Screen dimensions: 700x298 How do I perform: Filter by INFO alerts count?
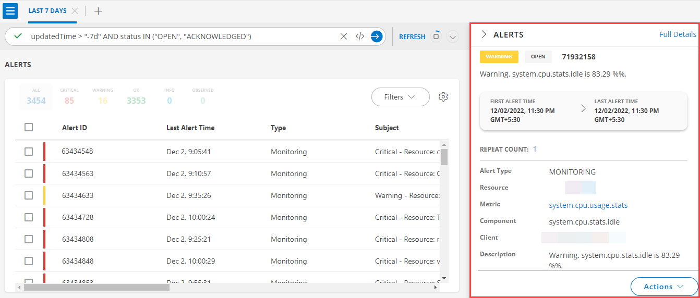(170, 97)
